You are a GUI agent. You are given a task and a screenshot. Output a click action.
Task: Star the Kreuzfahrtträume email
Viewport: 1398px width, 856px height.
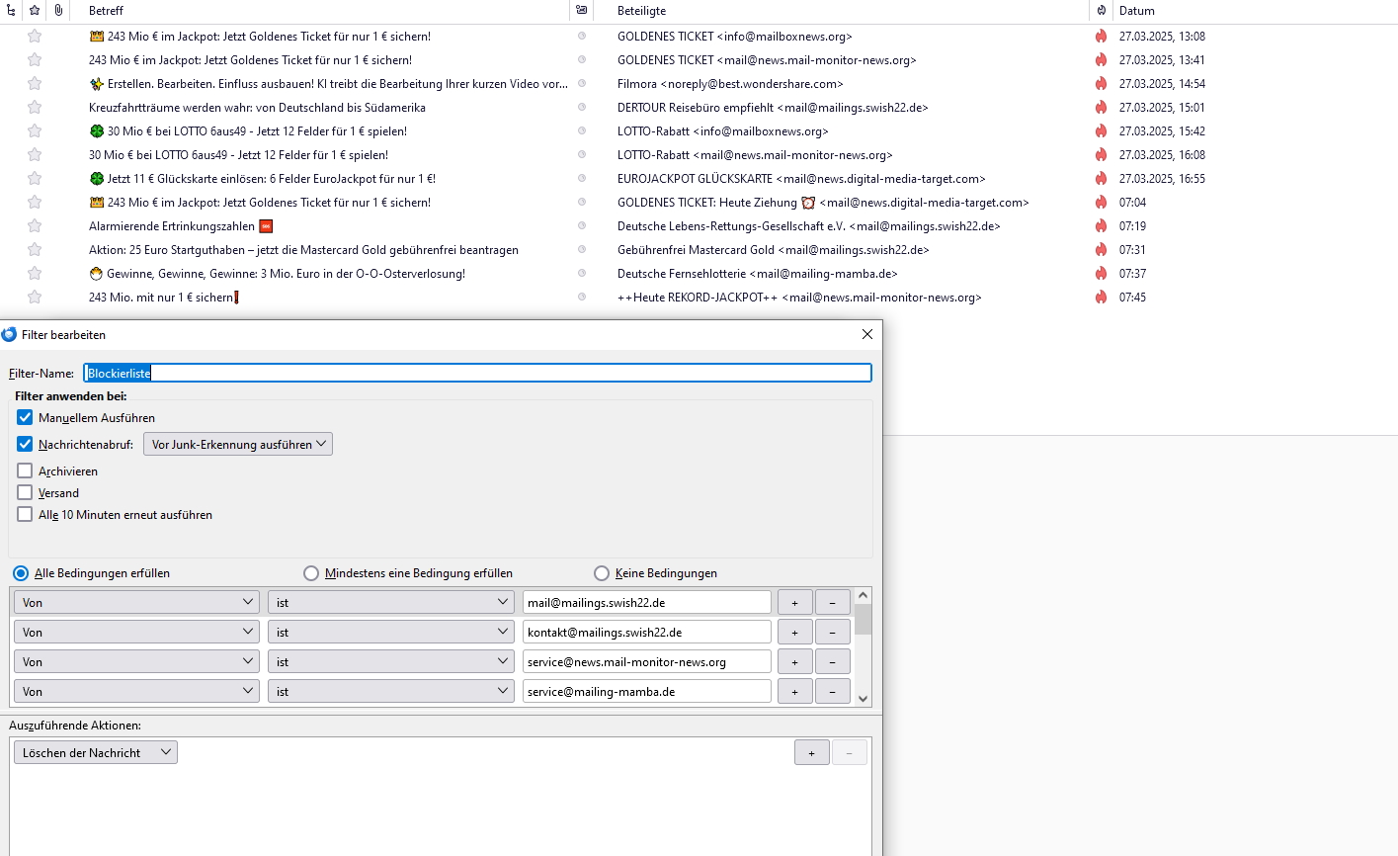coord(35,108)
